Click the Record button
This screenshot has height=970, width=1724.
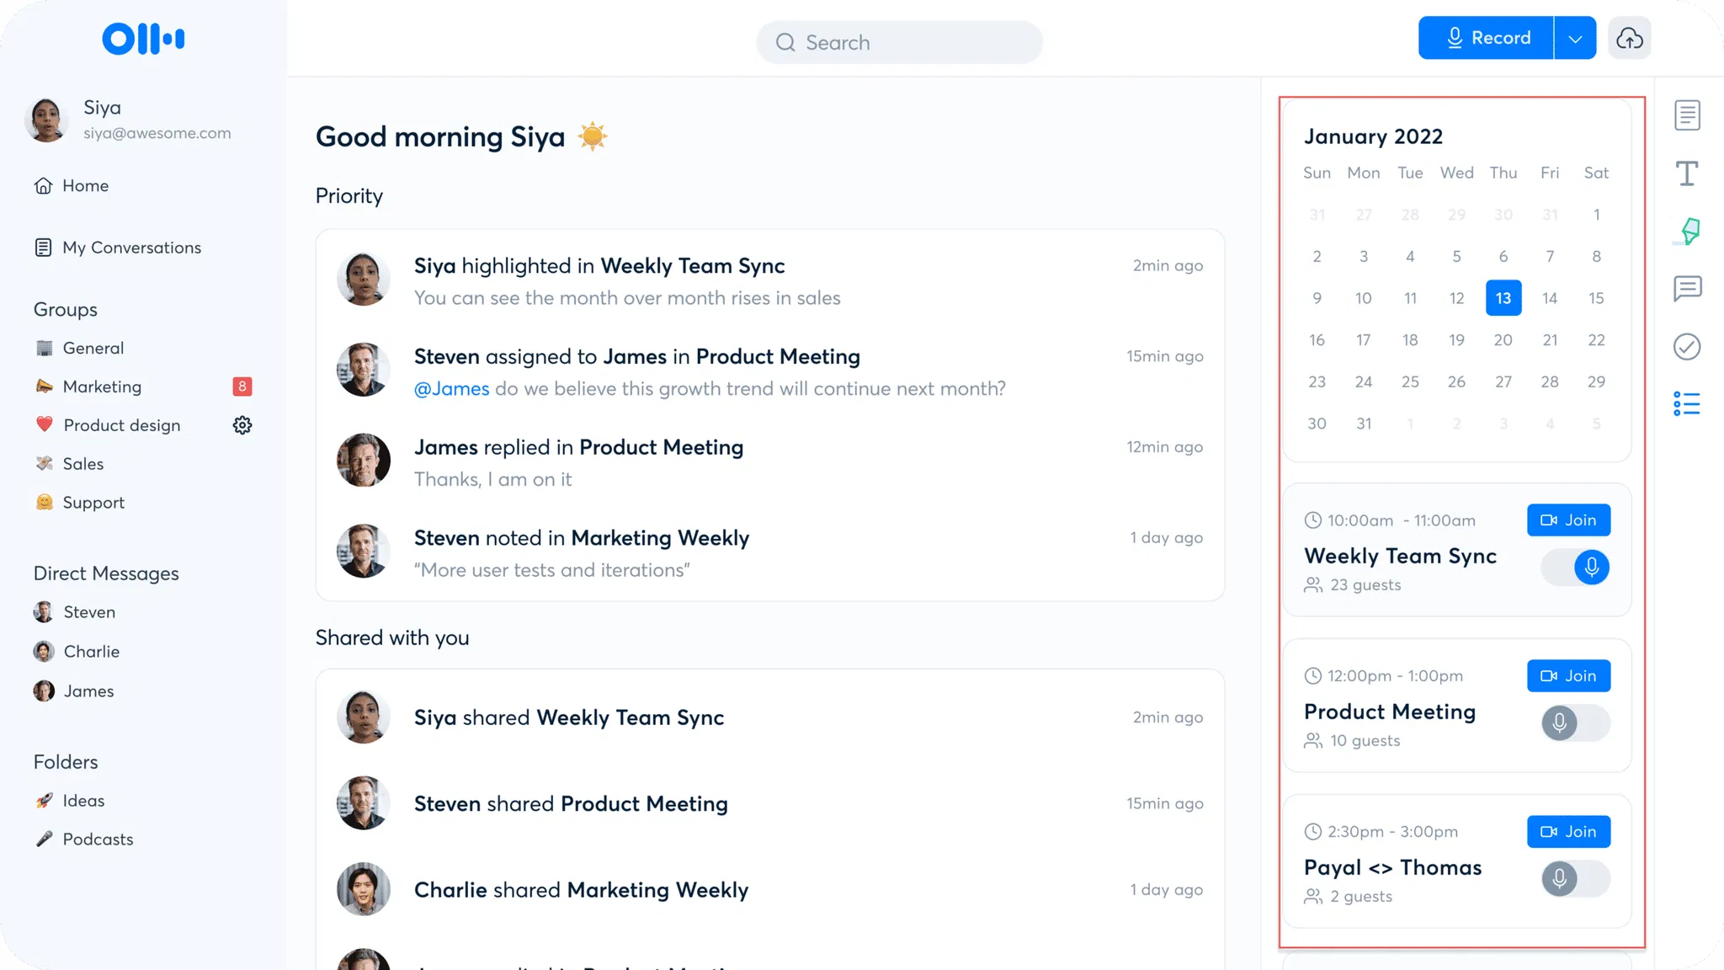tap(1487, 39)
